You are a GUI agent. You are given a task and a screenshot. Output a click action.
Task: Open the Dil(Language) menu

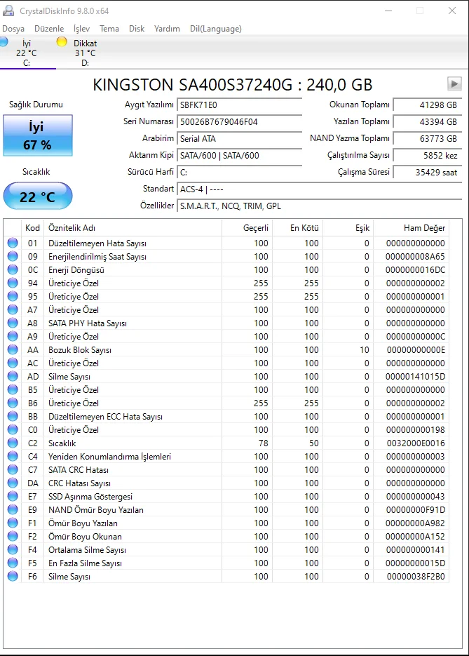(216, 29)
